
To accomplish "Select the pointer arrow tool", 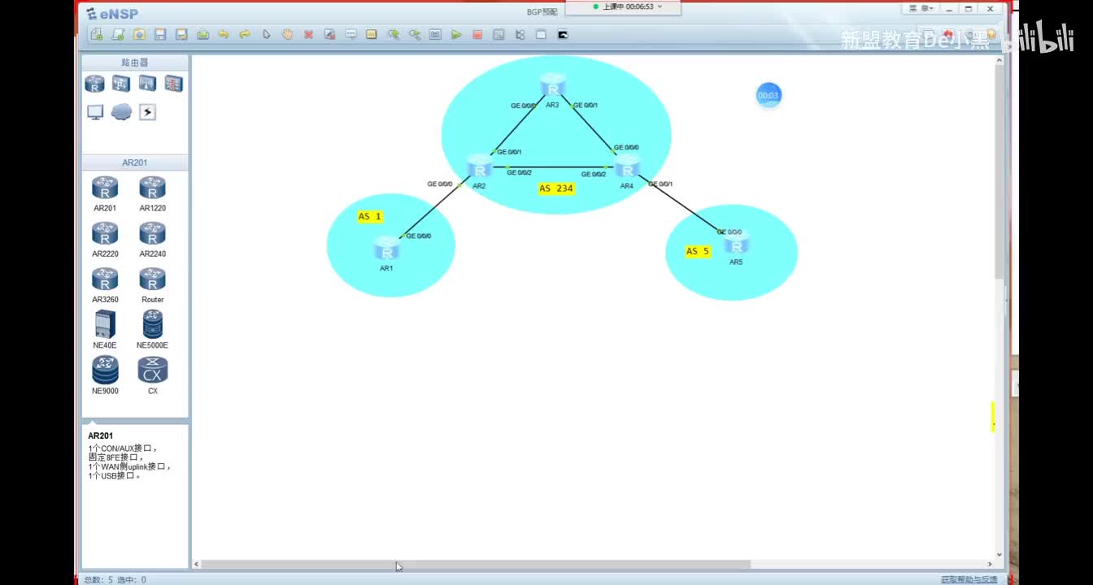I will click(x=266, y=34).
